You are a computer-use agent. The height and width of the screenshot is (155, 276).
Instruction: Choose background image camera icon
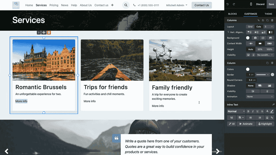[x=255, y=38]
